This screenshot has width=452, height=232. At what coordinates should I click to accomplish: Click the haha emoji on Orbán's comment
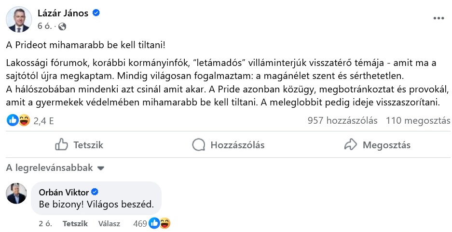point(165,223)
